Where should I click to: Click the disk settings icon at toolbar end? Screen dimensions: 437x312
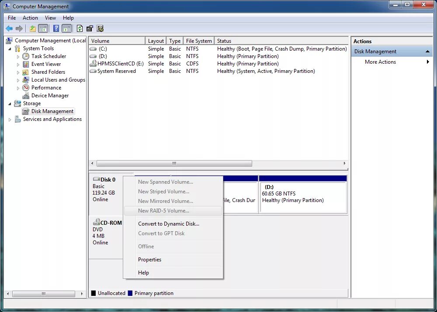100,28
